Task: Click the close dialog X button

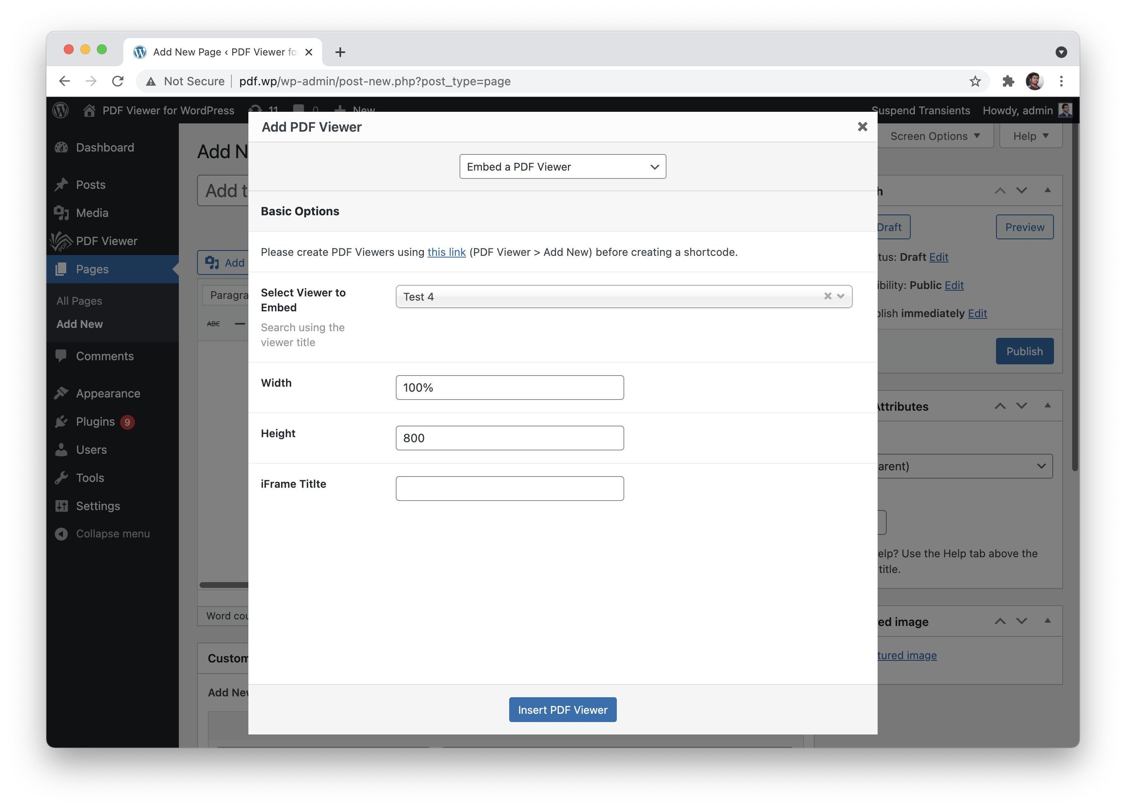Action: coord(861,126)
